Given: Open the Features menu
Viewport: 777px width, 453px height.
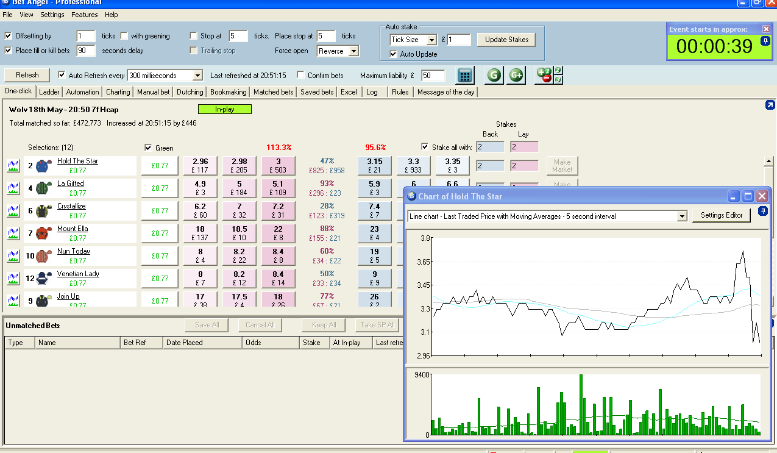Looking at the screenshot, I should tap(84, 15).
